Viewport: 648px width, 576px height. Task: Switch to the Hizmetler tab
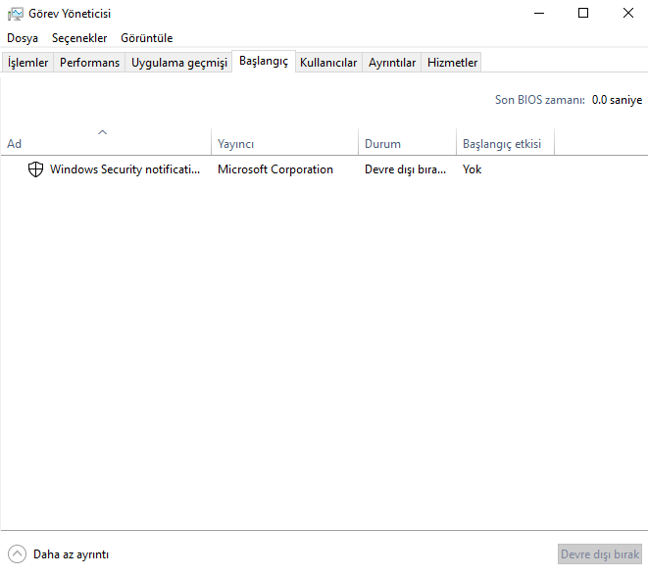pos(452,63)
